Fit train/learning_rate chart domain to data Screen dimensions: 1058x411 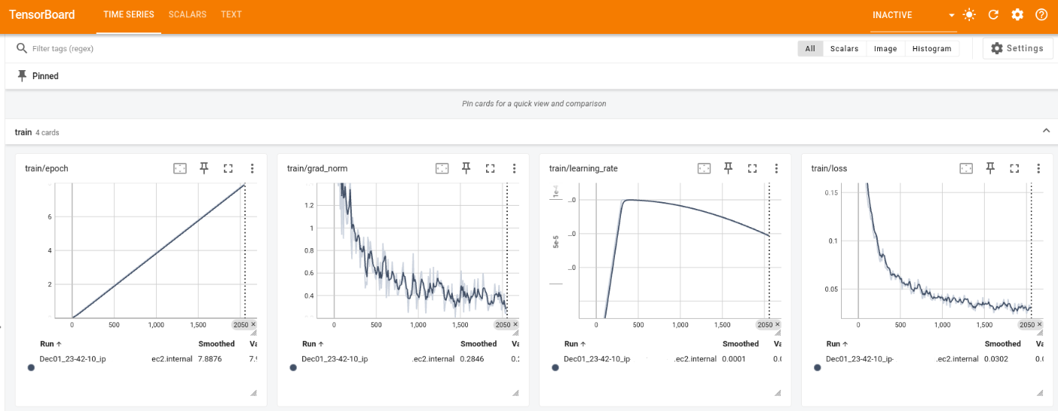704,168
